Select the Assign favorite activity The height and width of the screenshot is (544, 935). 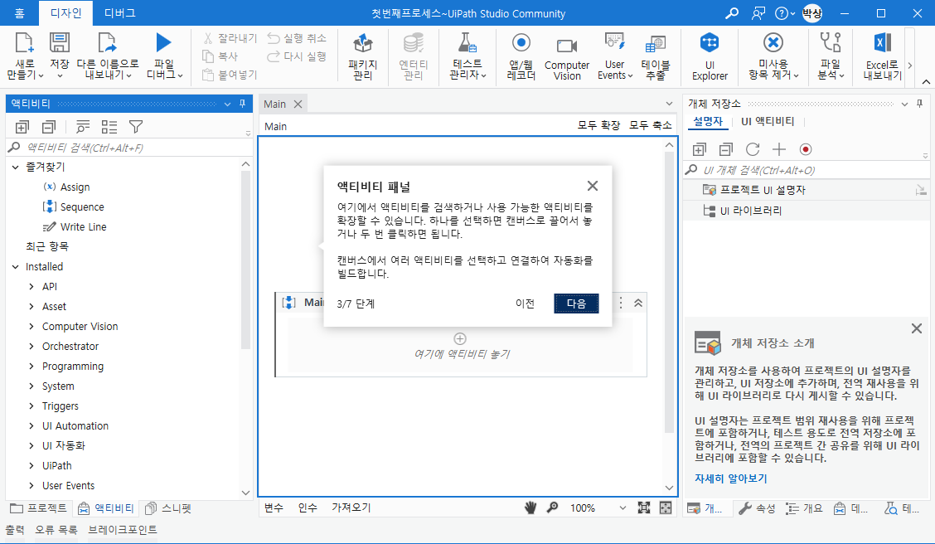click(x=67, y=187)
